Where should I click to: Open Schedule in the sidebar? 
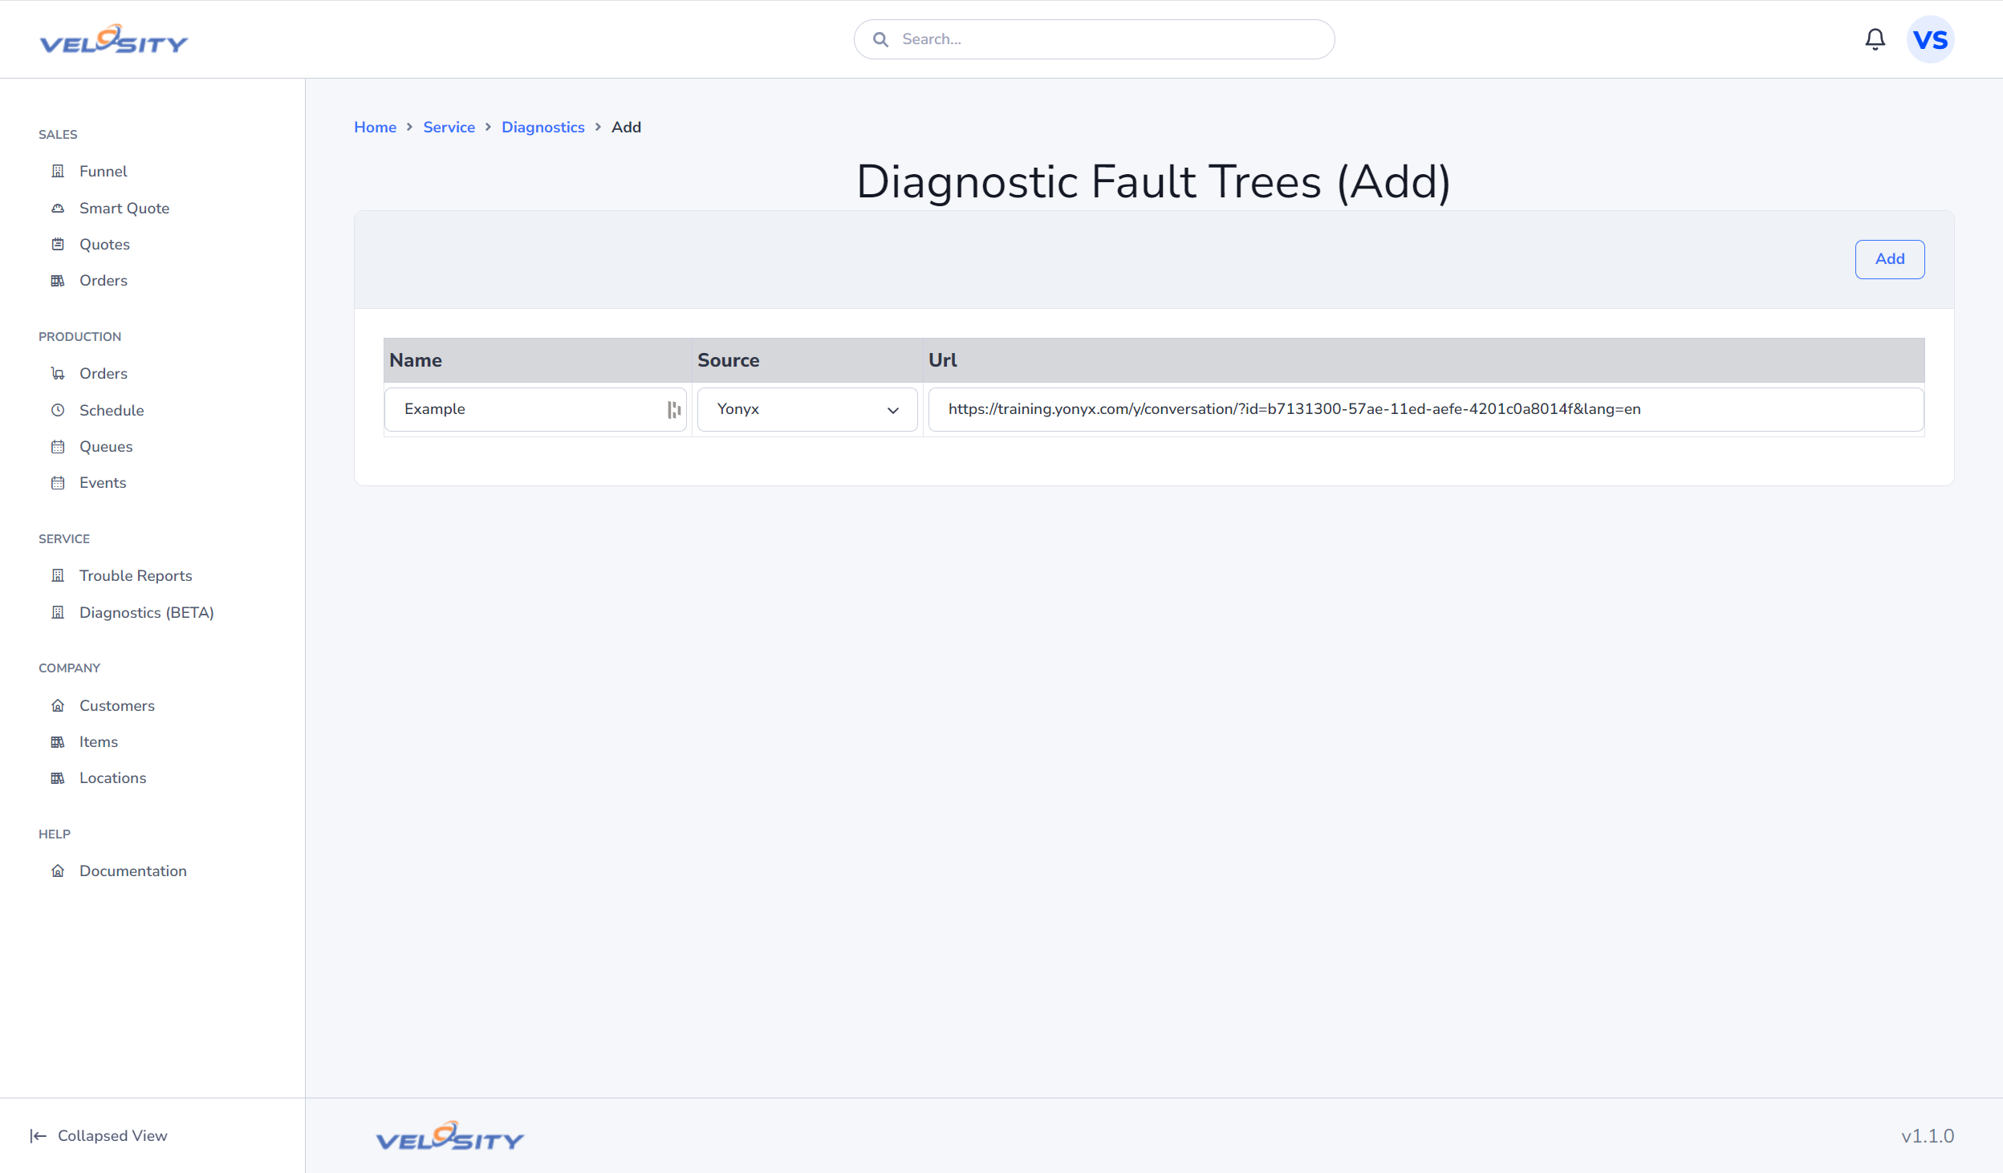coord(112,410)
